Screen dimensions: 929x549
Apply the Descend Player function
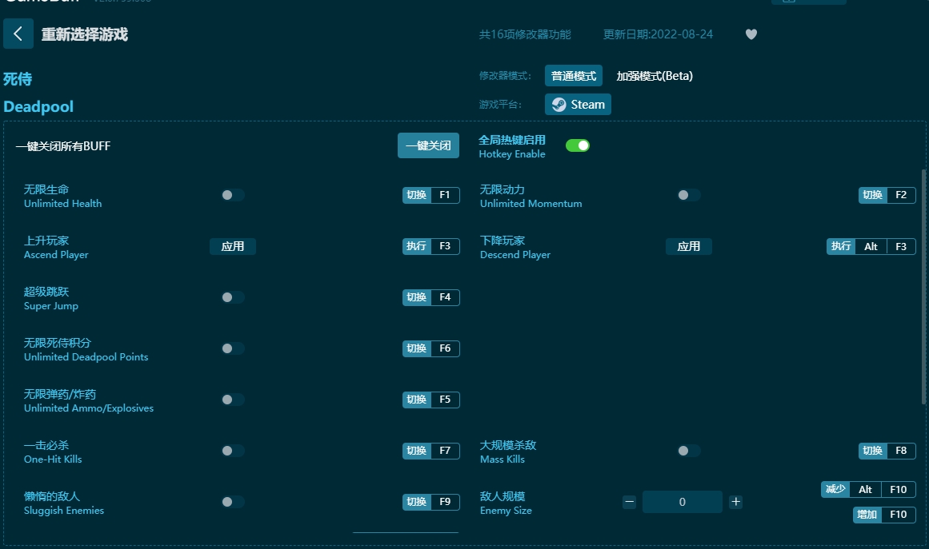coord(688,246)
